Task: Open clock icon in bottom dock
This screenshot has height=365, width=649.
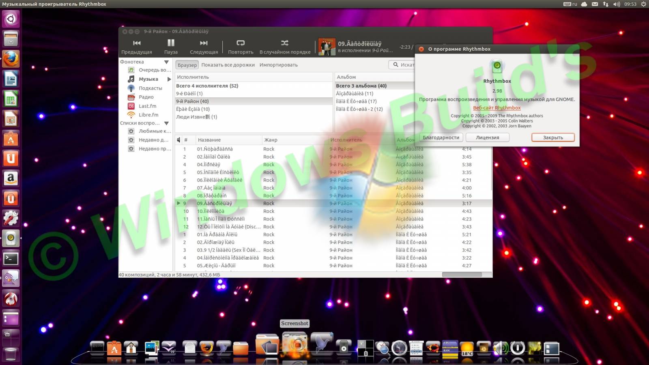Action: coord(399,348)
